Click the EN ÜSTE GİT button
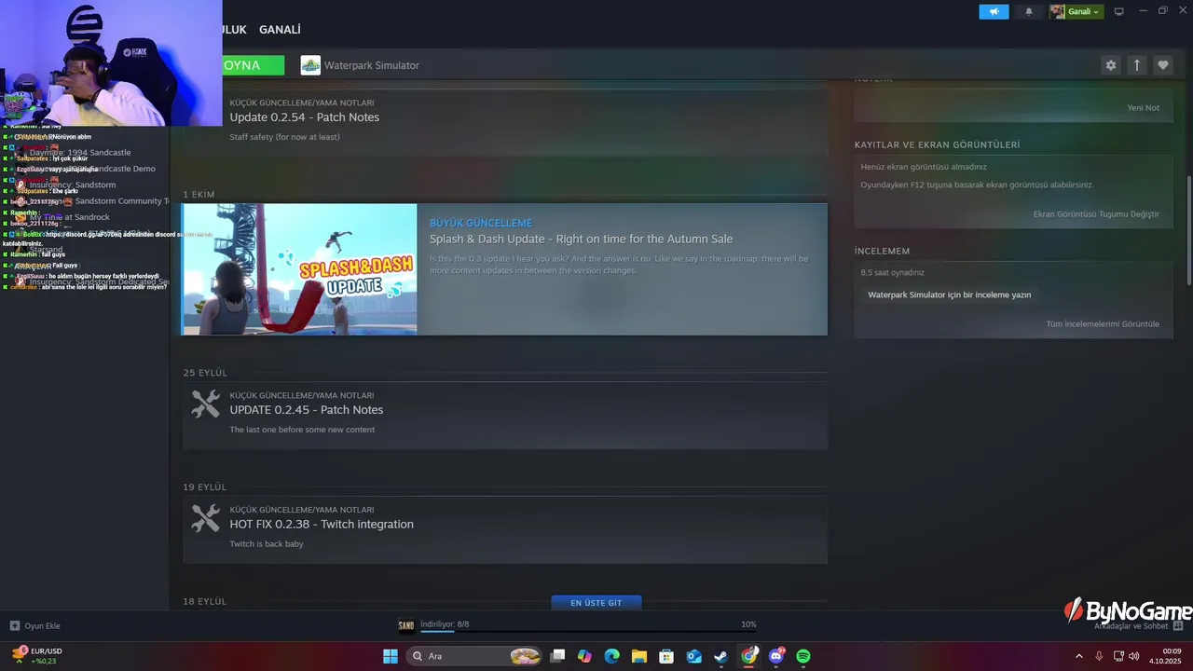1193x671 pixels. click(596, 603)
